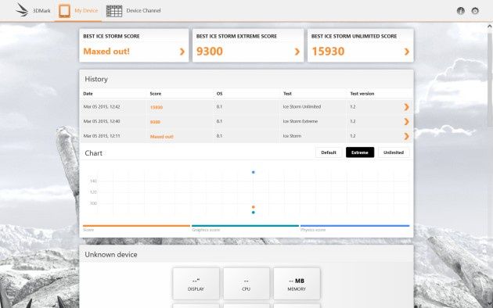Open the Ice Storm Unlimited history row arrow
Image resolution: width=493 pixels, height=308 pixels.
tap(406, 107)
